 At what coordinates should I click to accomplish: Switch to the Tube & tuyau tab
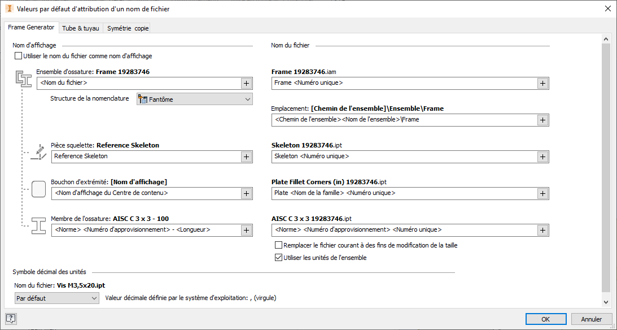point(80,28)
